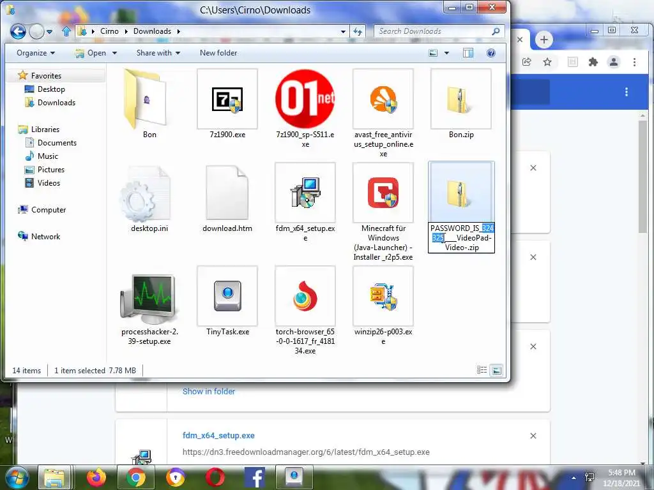Click Show in folder link
Viewport: 654px width, 490px height.
209,391
